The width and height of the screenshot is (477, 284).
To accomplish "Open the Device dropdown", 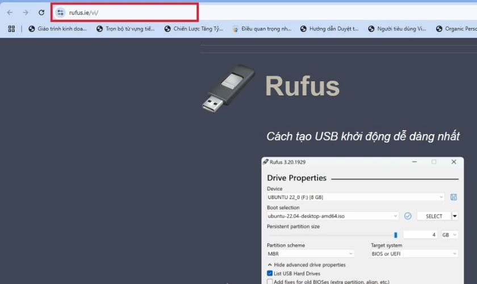I will pyautogui.click(x=355, y=197).
